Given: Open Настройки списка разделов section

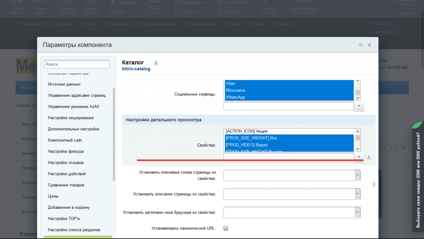Looking at the screenshot, I should click(74, 230).
